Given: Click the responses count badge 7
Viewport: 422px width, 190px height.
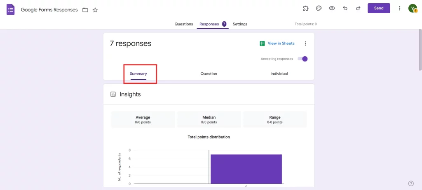Looking at the screenshot, I should 224,24.
